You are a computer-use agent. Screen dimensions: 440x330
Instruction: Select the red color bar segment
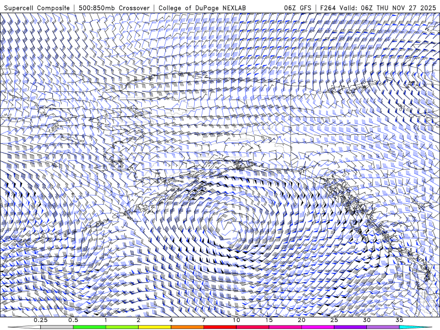point(219,327)
